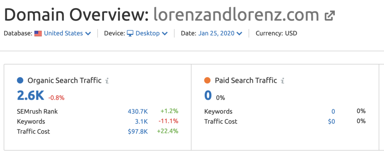Click info icon next to Paid Search Traffic
The image size is (384, 158).
click(283, 80)
